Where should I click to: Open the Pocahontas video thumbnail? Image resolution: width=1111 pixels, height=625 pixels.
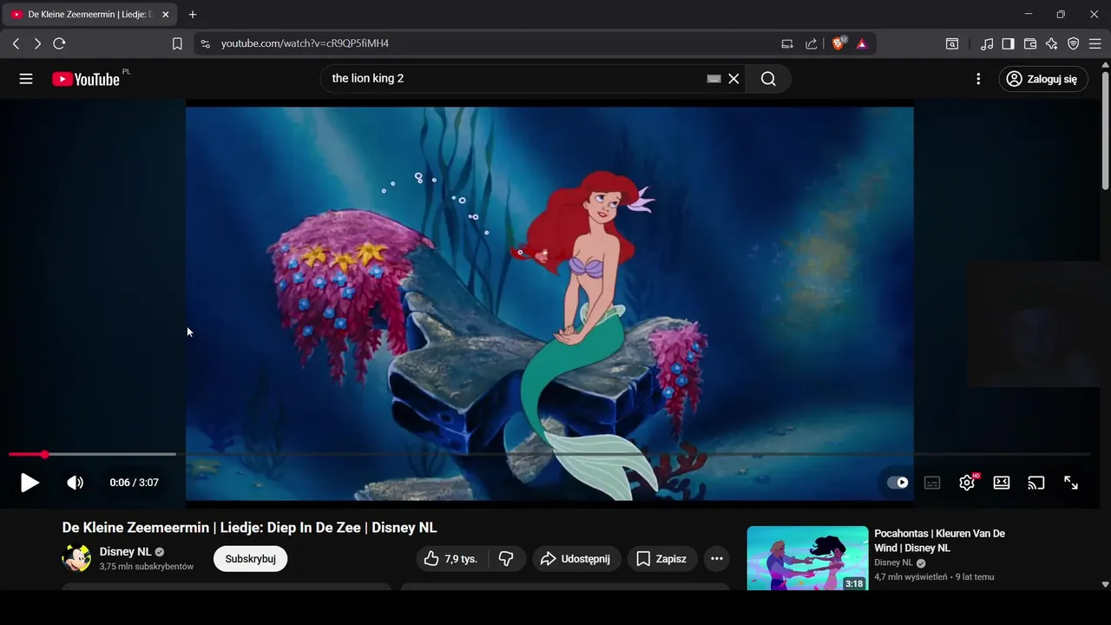click(x=807, y=558)
